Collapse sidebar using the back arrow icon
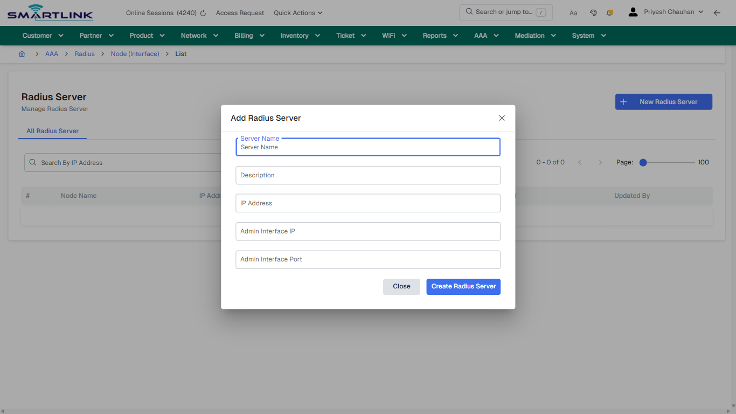Viewport: 736px width, 414px height. tap(717, 12)
